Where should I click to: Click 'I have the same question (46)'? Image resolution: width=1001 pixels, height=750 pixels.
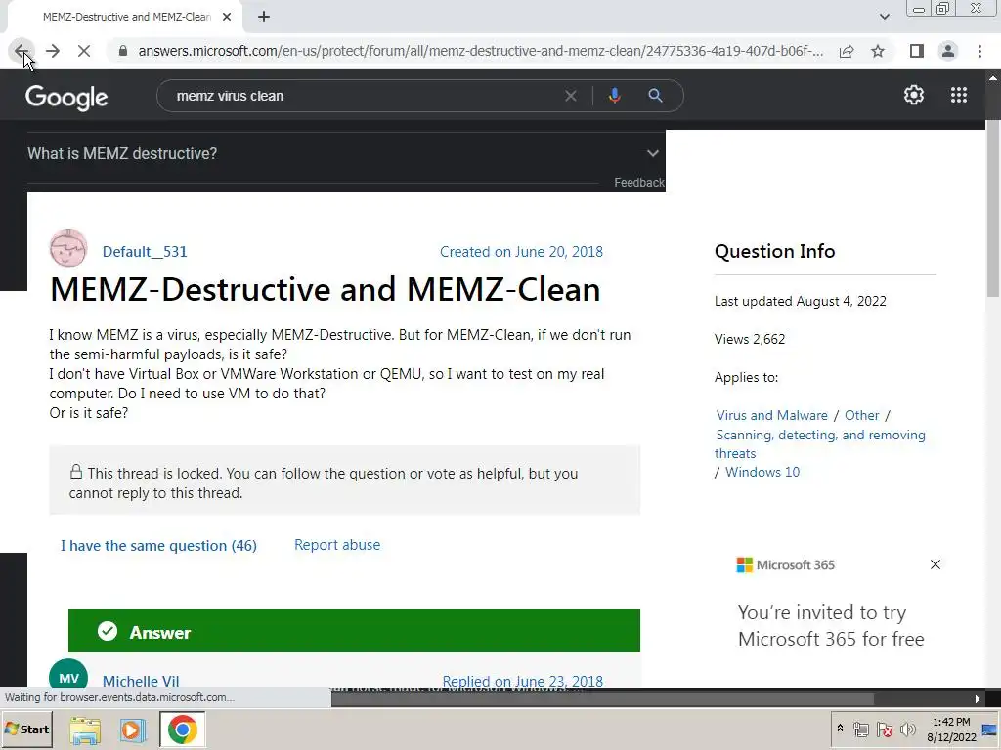(158, 546)
